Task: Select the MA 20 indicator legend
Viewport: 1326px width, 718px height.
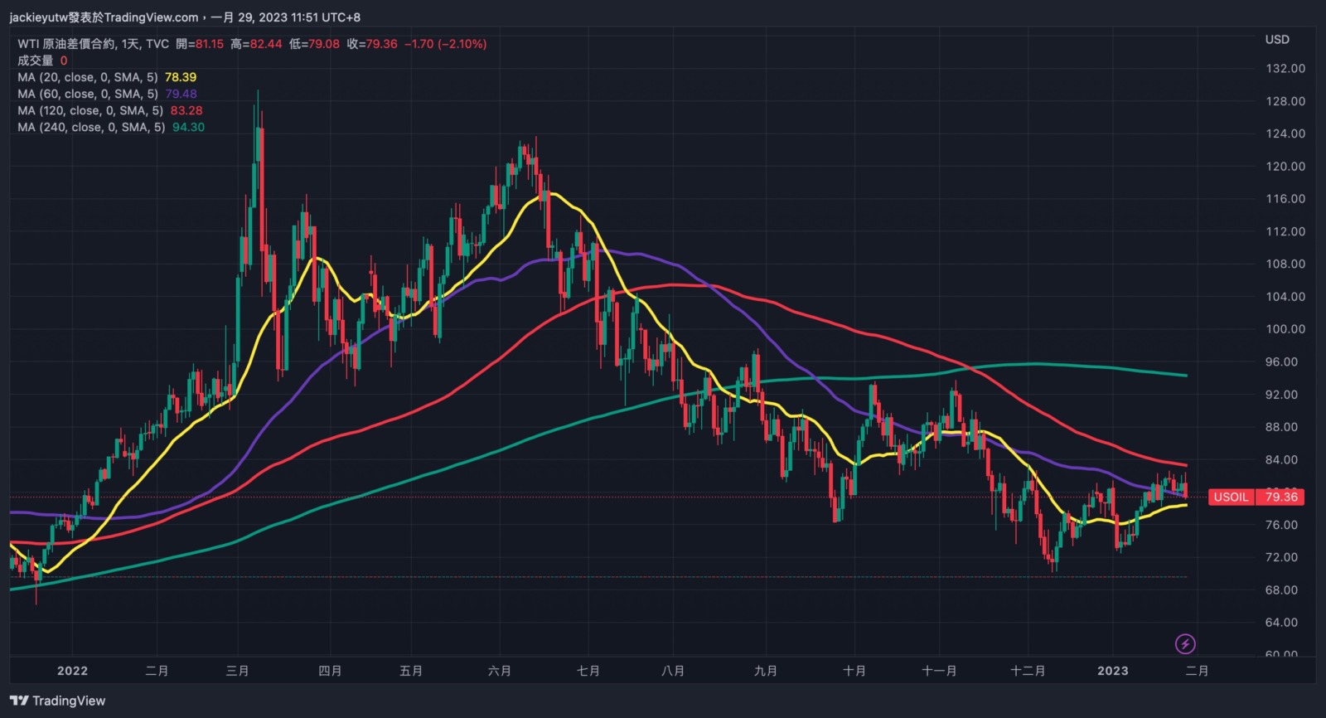Action: click(x=87, y=77)
